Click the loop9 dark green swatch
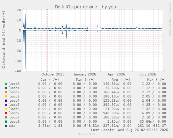The height and width of the screenshot is (138, 173). click(6, 122)
